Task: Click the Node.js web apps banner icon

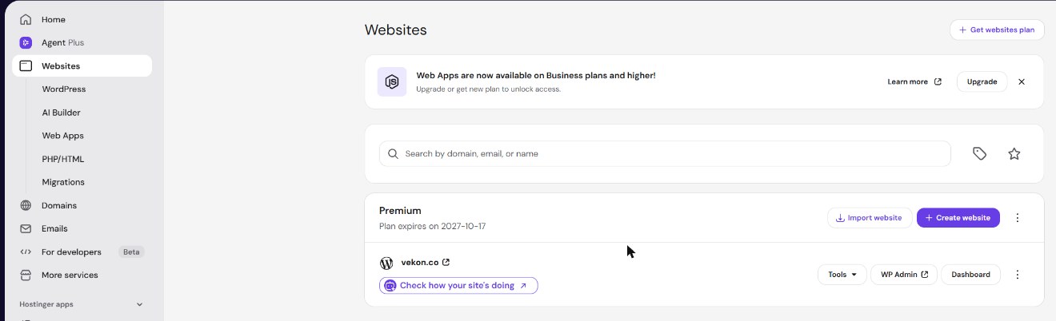Action: [392, 81]
